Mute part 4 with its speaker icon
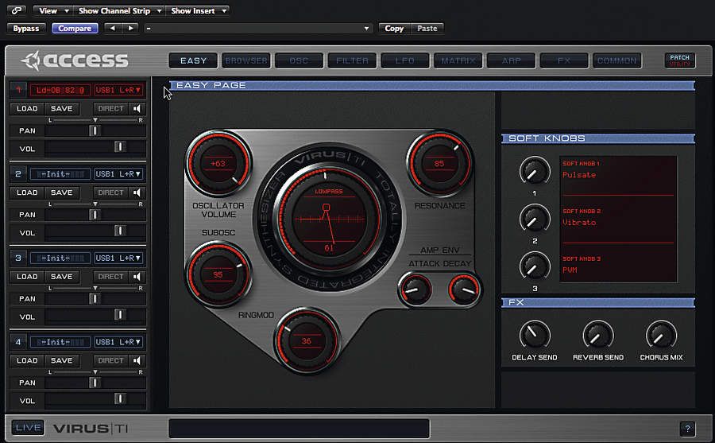 137,361
